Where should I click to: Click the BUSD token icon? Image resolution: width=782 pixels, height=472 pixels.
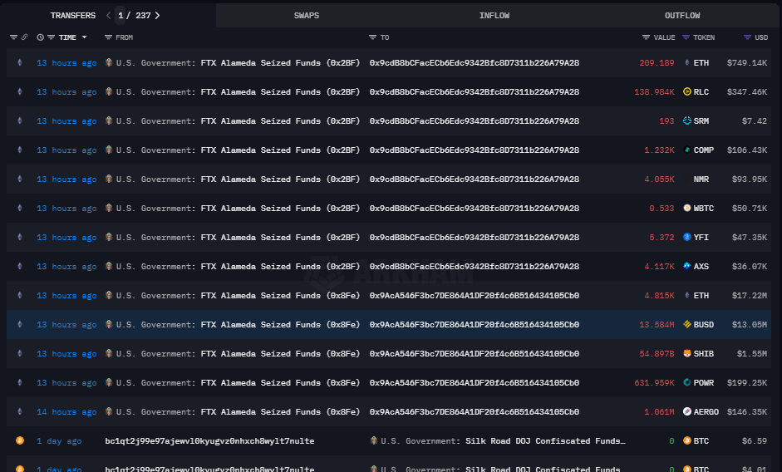click(x=686, y=325)
